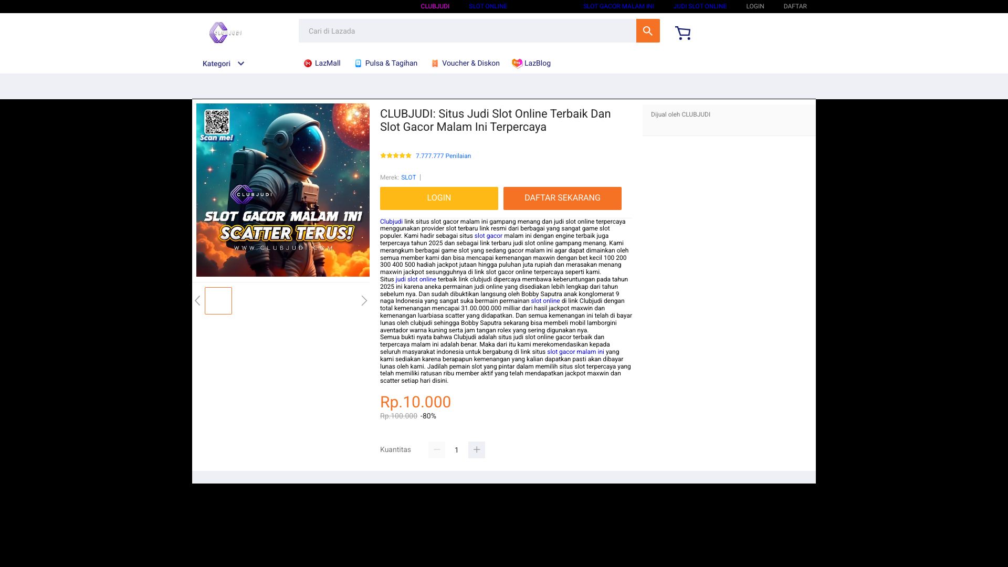1008x567 pixels.
Task: Open Voucher & Diskon navigation link
Action: click(470, 64)
